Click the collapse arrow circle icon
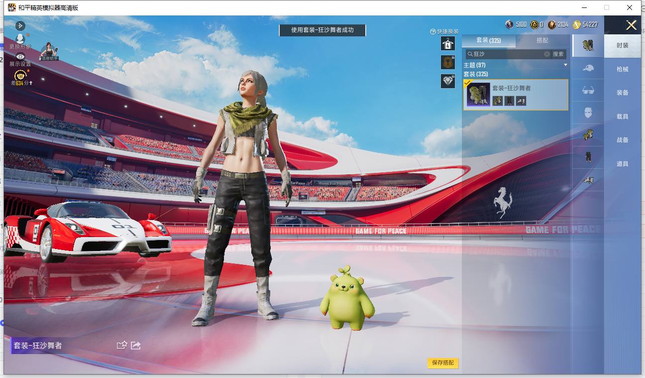 click(x=20, y=25)
